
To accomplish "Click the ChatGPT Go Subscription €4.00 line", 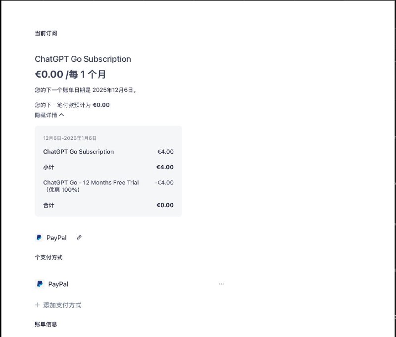I will click(x=108, y=152).
